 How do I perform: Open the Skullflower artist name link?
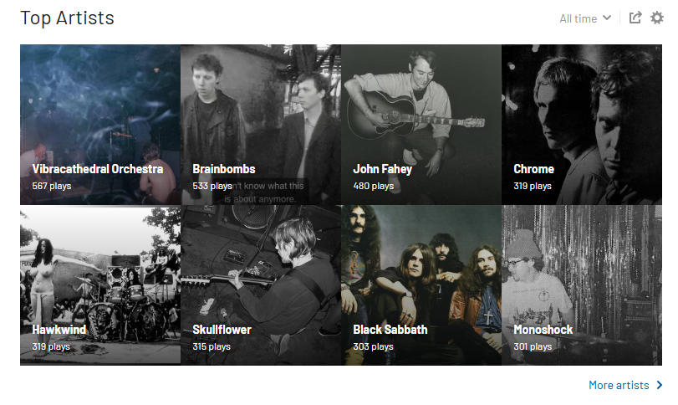222,330
